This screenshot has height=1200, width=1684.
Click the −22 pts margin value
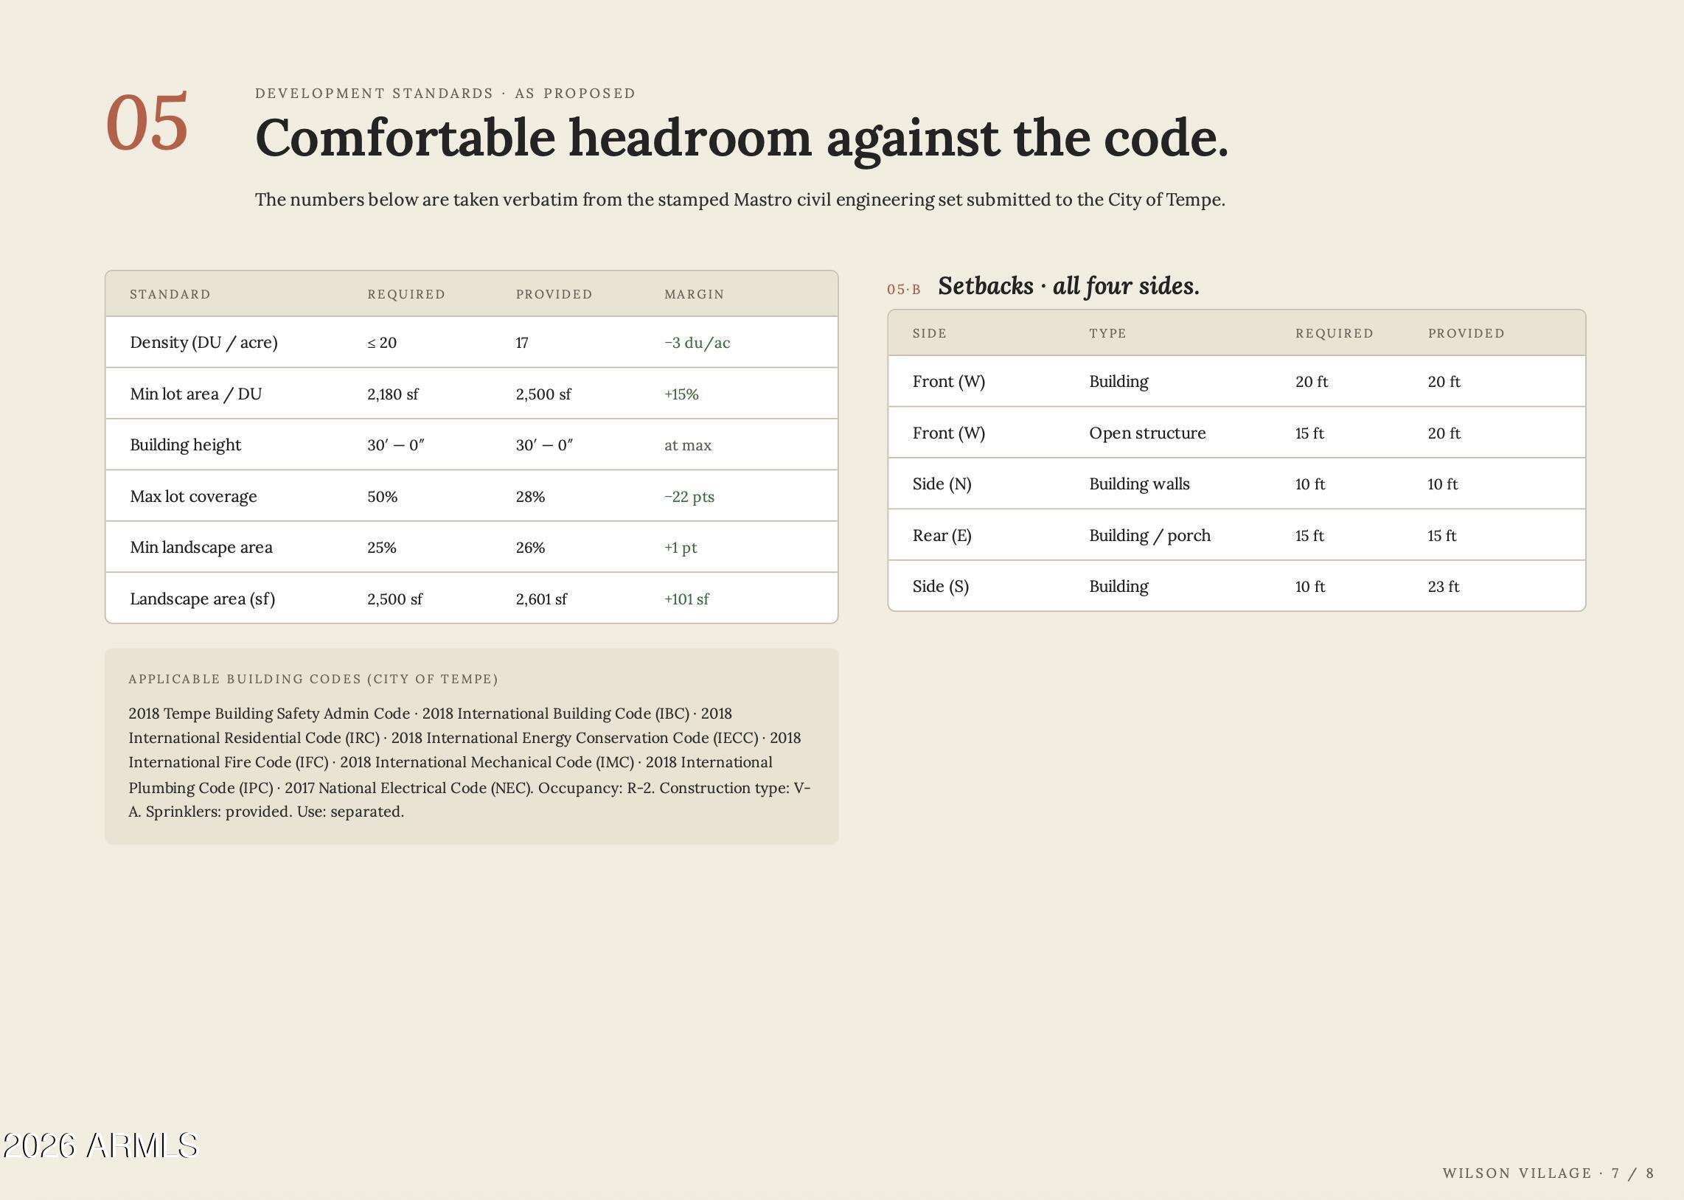pyautogui.click(x=689, y=497)
